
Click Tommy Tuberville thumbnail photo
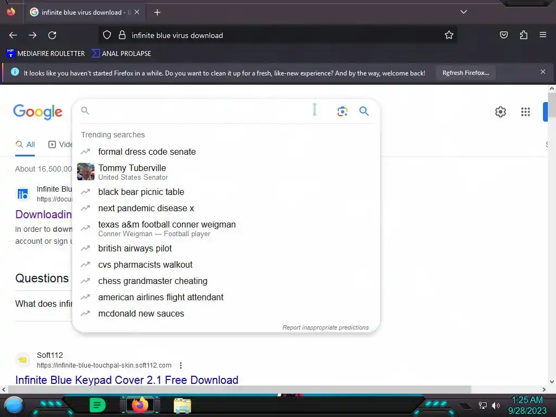coord(86,172)
